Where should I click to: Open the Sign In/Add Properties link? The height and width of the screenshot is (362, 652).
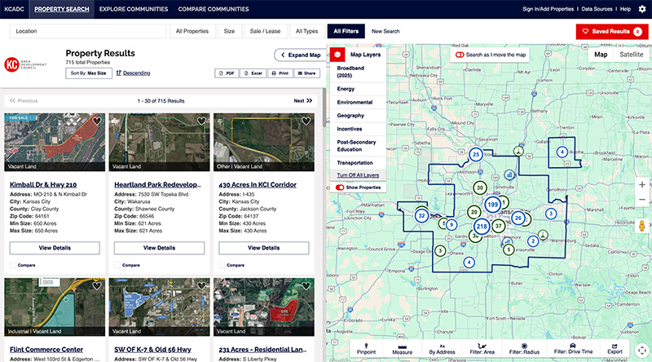pyautogui.click(x=548, y=9)
